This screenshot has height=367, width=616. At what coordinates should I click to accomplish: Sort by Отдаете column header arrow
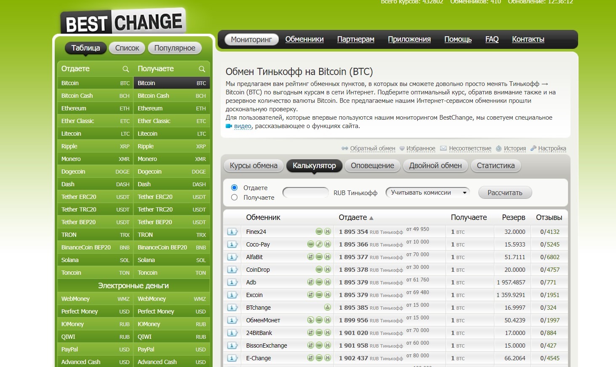point(371,218)
